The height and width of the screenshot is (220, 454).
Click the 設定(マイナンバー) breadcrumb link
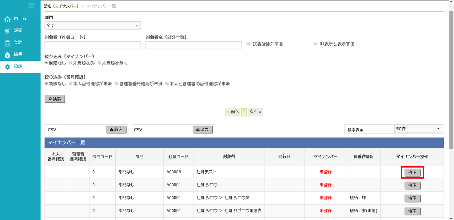pos(62,6)
